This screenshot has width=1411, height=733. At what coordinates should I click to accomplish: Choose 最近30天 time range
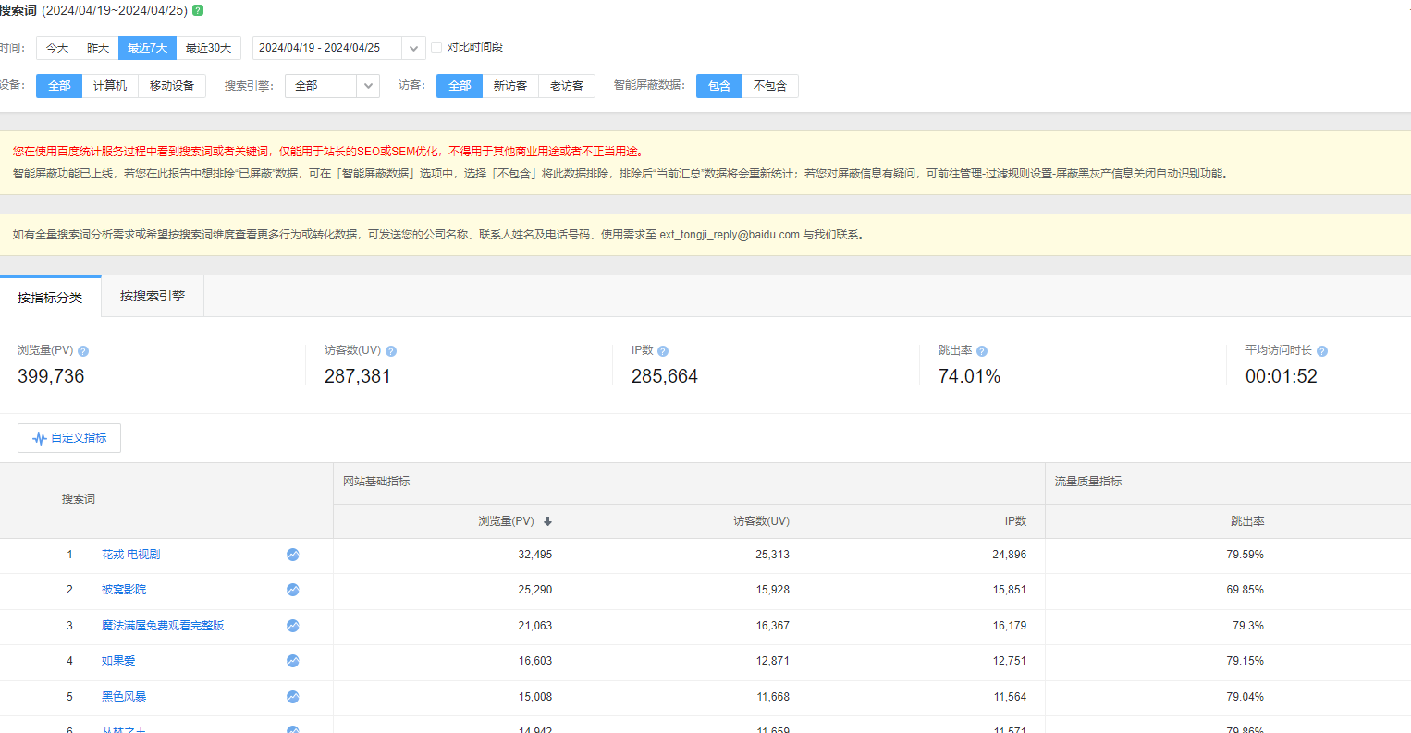click(208, 48)
